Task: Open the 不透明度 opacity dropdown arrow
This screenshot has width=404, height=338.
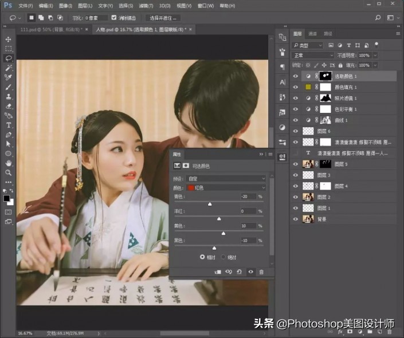Action: [375, 56]
